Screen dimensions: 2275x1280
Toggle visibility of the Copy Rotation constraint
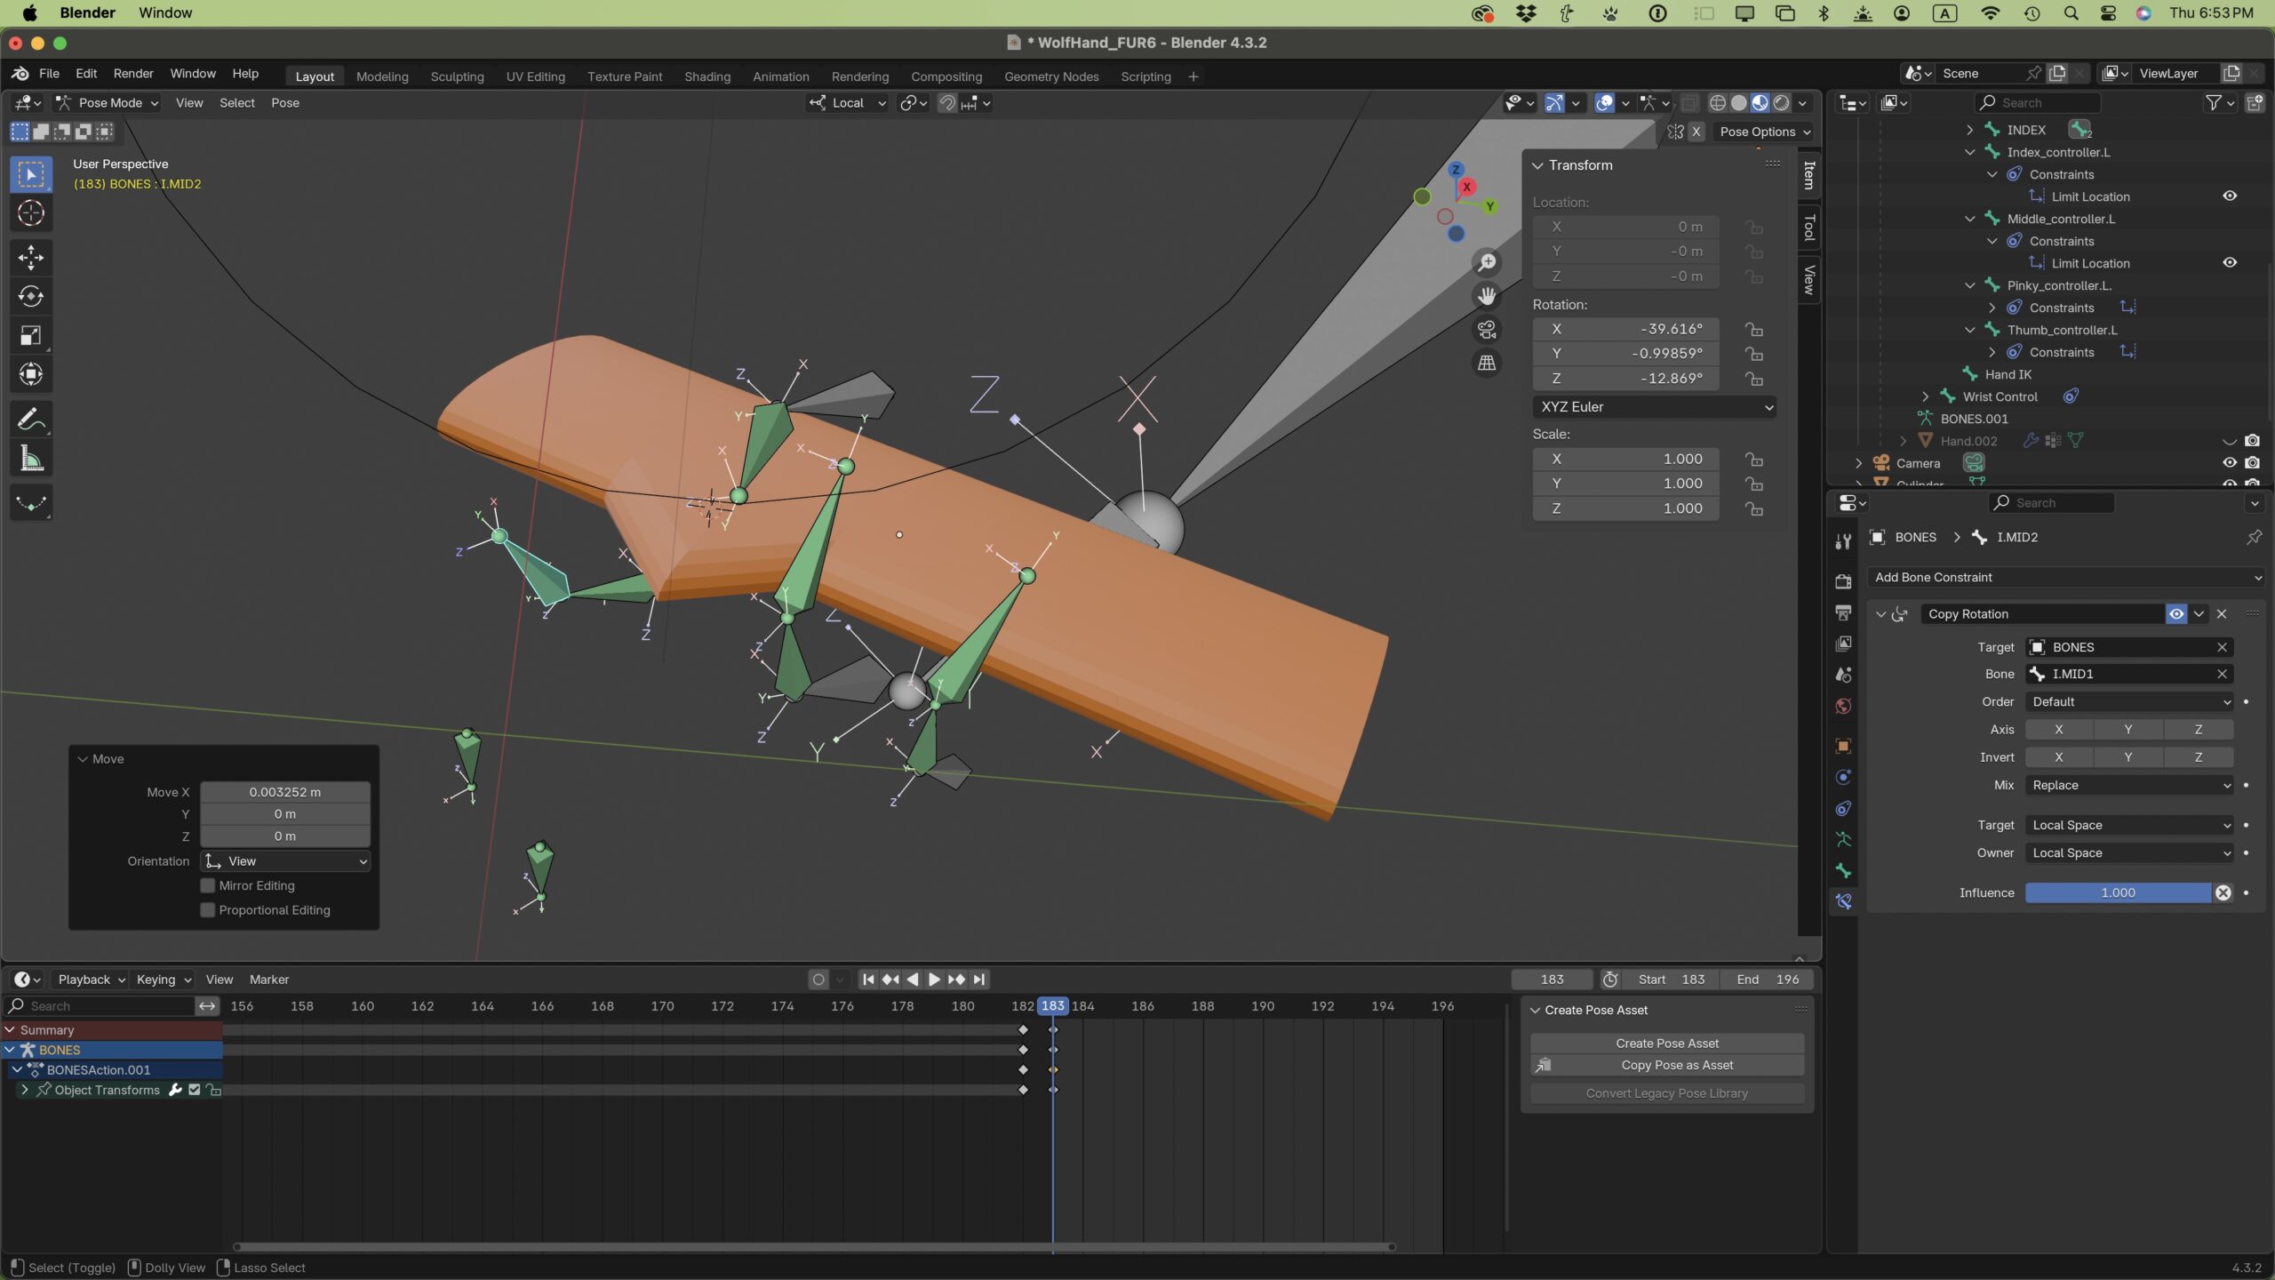2175,613
